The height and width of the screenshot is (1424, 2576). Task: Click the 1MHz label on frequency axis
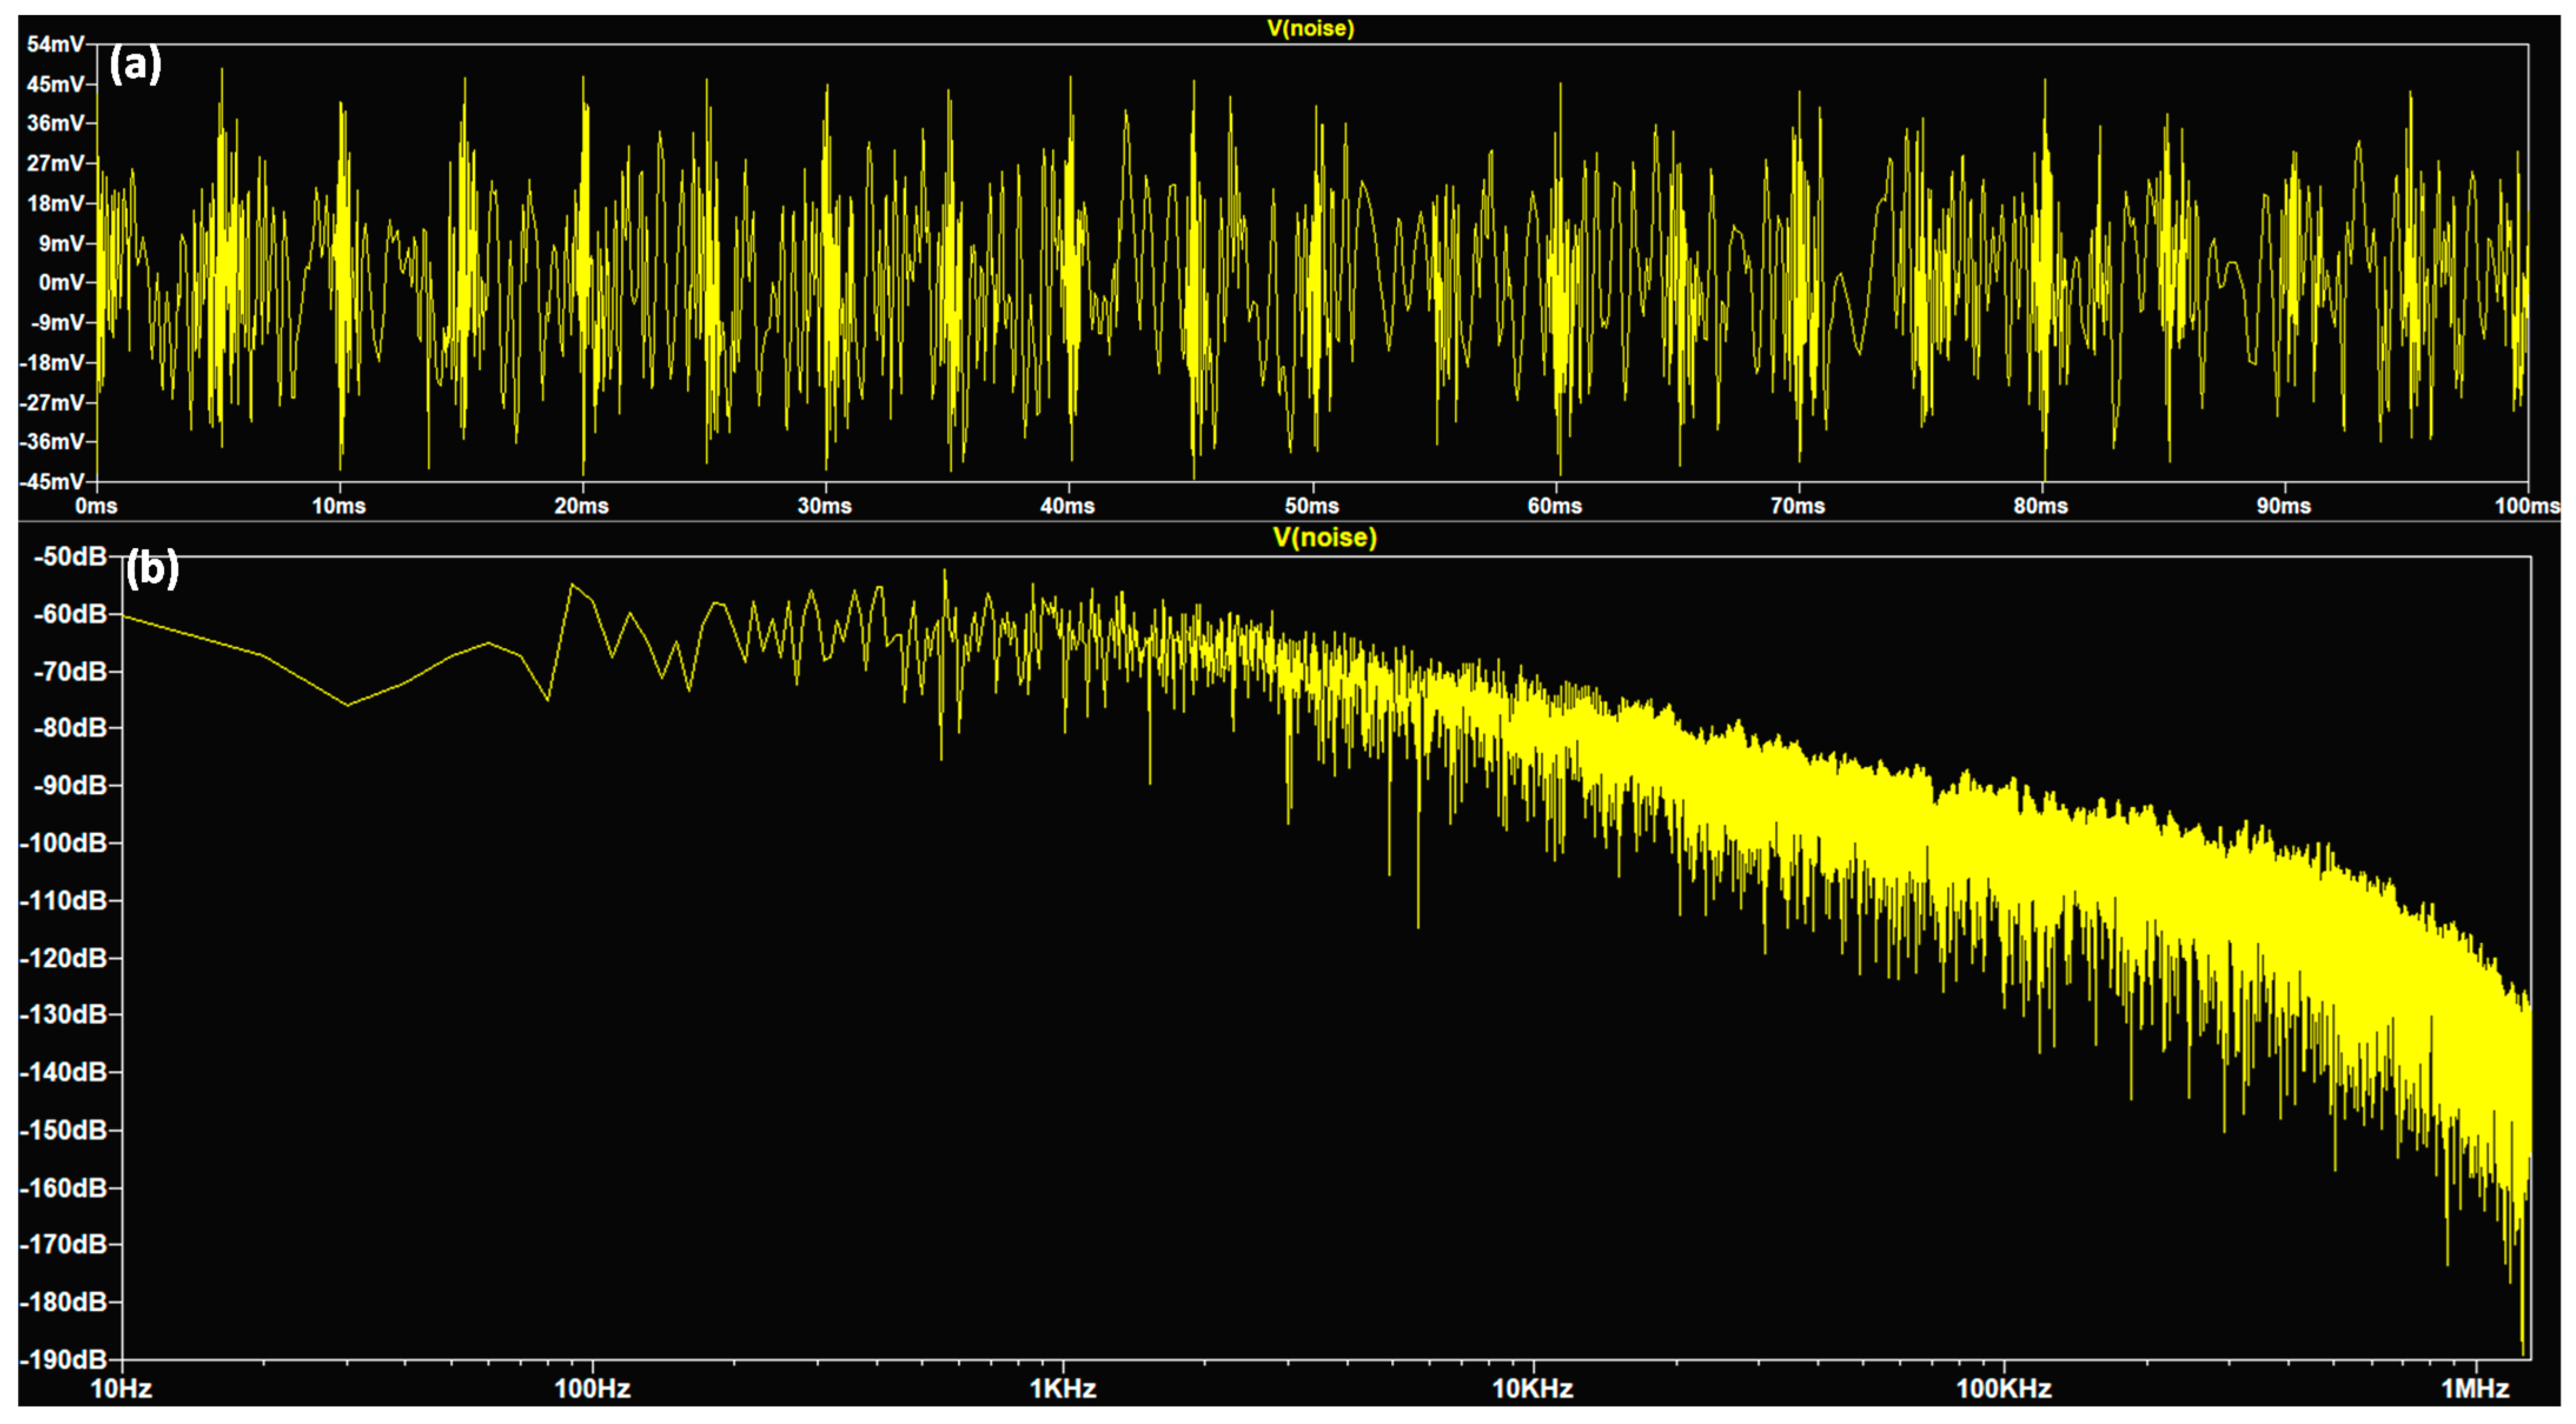[x=2475, y=1388]
